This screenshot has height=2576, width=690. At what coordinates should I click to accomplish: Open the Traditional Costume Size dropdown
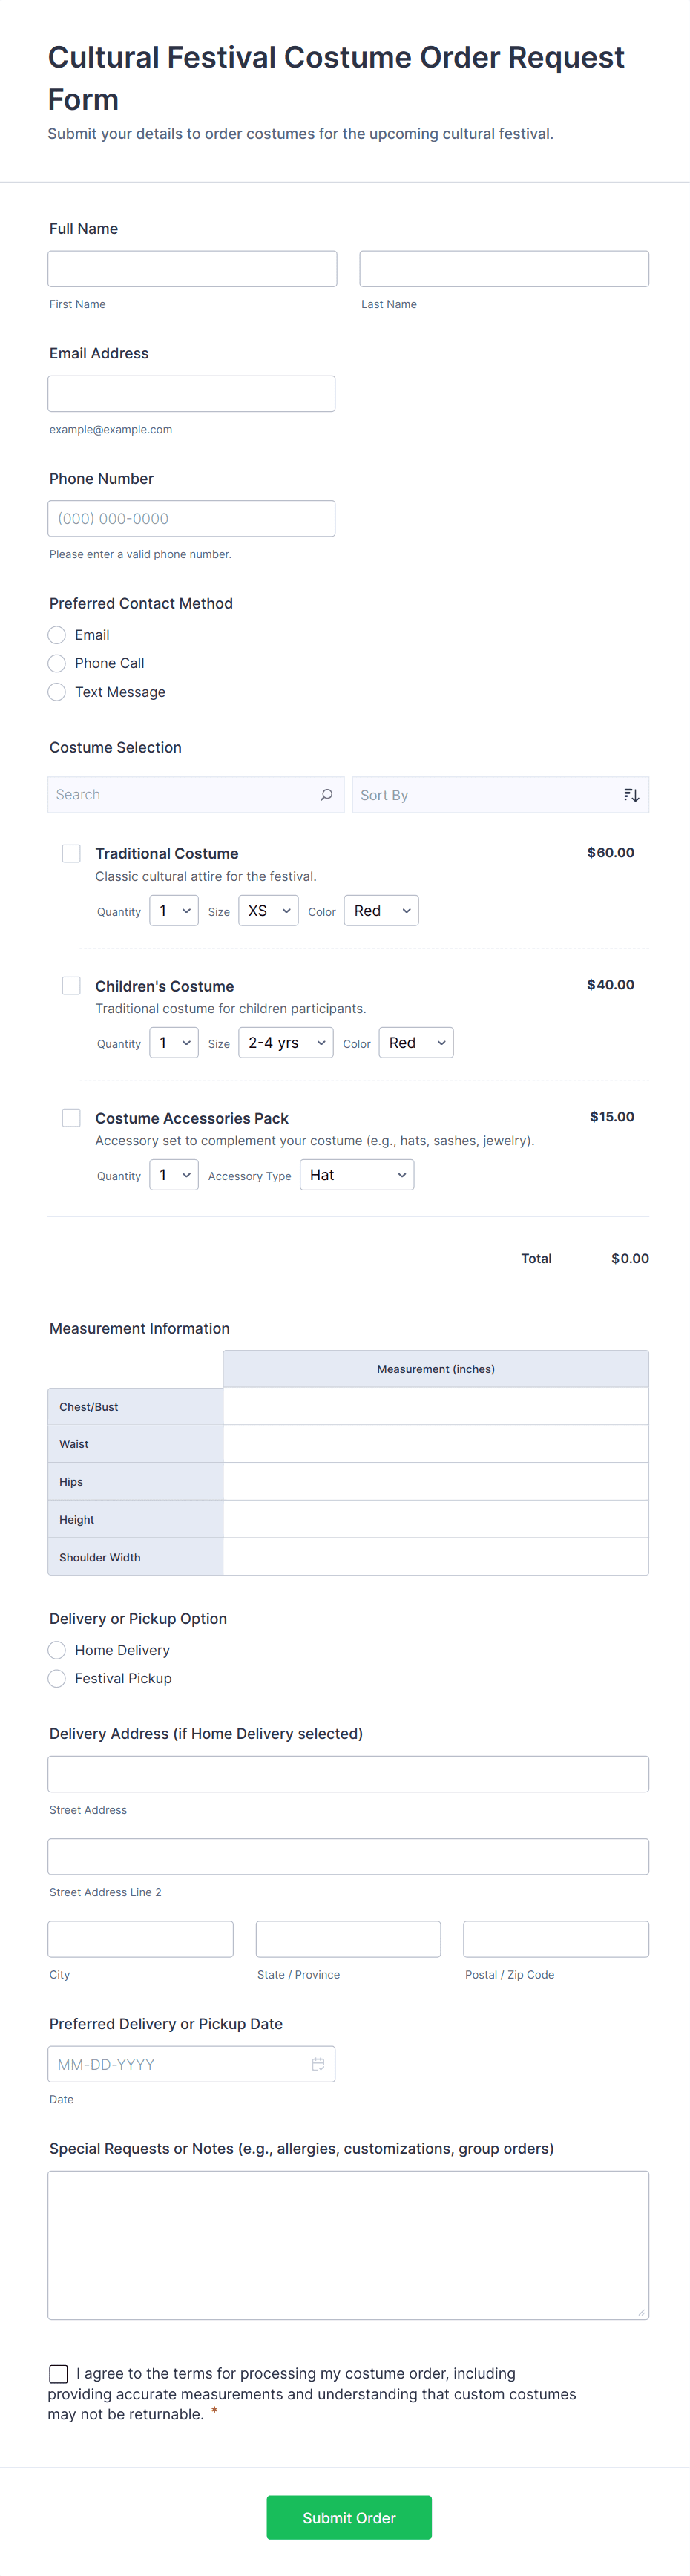[x=268, y=911]
